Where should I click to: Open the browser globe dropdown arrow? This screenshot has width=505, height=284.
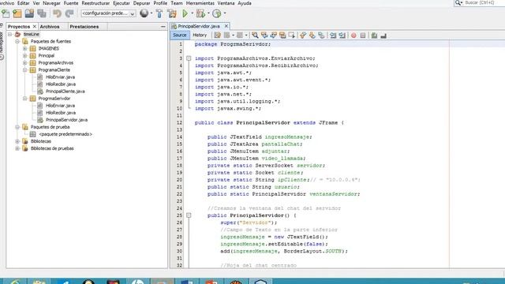[x=151, y=13]
